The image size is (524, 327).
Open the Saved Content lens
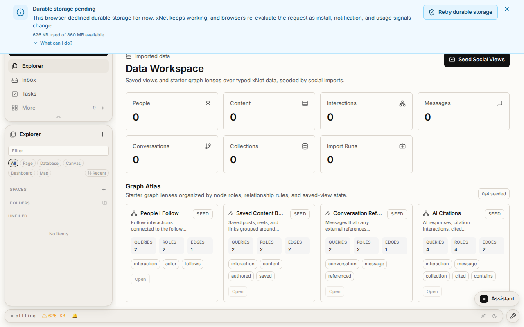(238, 291)
